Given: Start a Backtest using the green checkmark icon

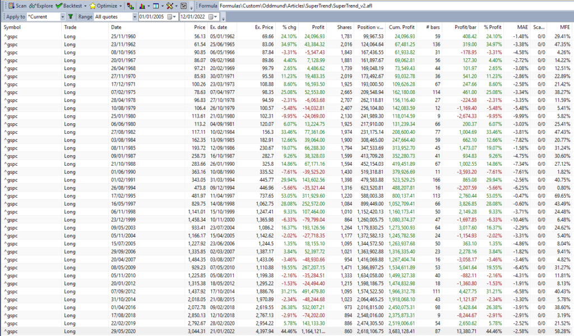Looking at the screenshot, I should (x=58, y=6).
